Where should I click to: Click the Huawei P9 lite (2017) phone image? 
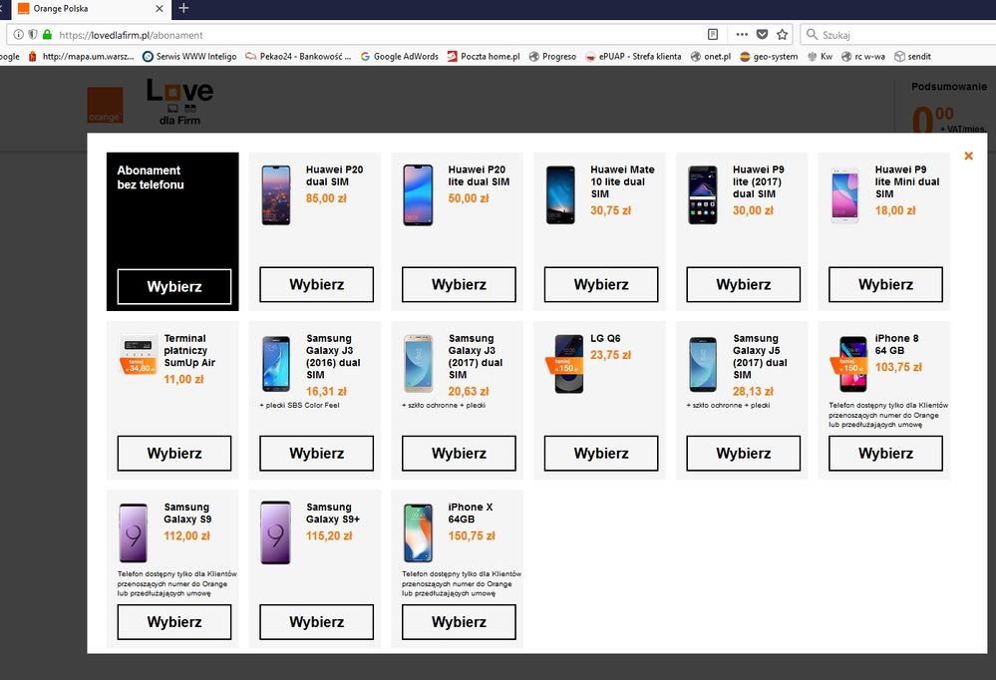703,195
